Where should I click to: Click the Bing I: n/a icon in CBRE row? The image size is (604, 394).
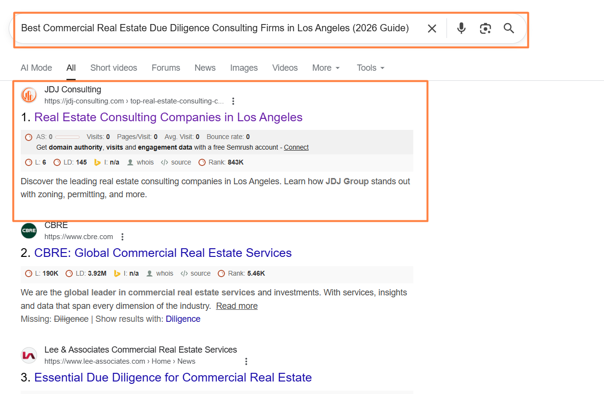[x=117, y=274]
